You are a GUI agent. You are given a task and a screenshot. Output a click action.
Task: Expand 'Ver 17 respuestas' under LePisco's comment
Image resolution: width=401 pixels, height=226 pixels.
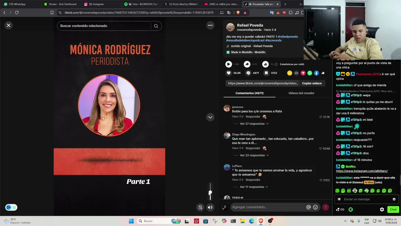pyautogui.click(x=254, y=187)
